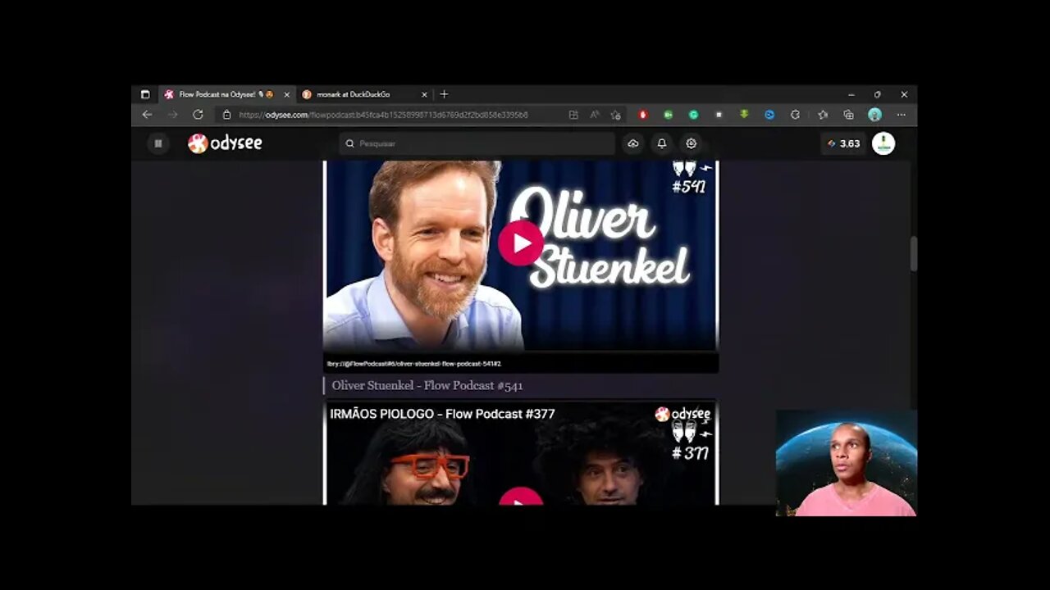This screenshot has height=590, width=1050.
Task: Open the browser extensions refresh icon
Action: [x=795, y=115]
